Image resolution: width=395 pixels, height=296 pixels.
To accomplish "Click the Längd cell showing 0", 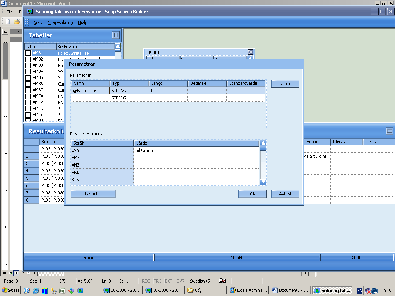I will [168, 91].
